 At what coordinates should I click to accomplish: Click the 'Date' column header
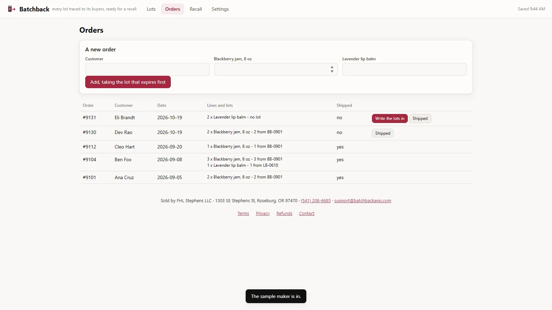(x=161, y=105)
